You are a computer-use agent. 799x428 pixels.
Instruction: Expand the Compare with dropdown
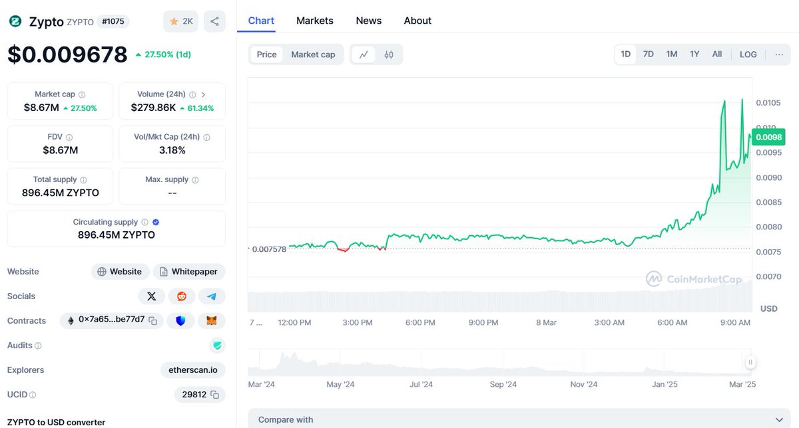(x=519, y=419)
